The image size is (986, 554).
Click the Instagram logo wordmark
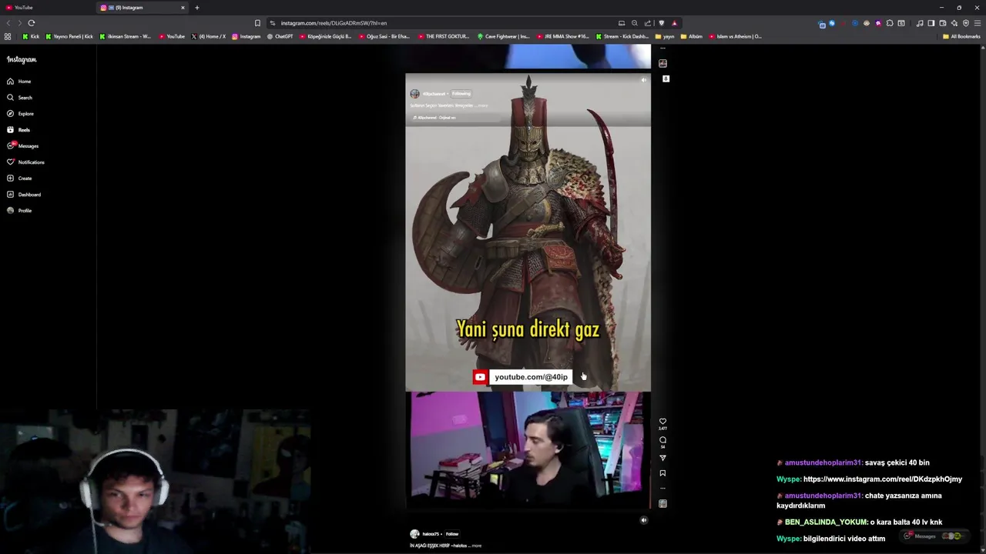(22, 59)
